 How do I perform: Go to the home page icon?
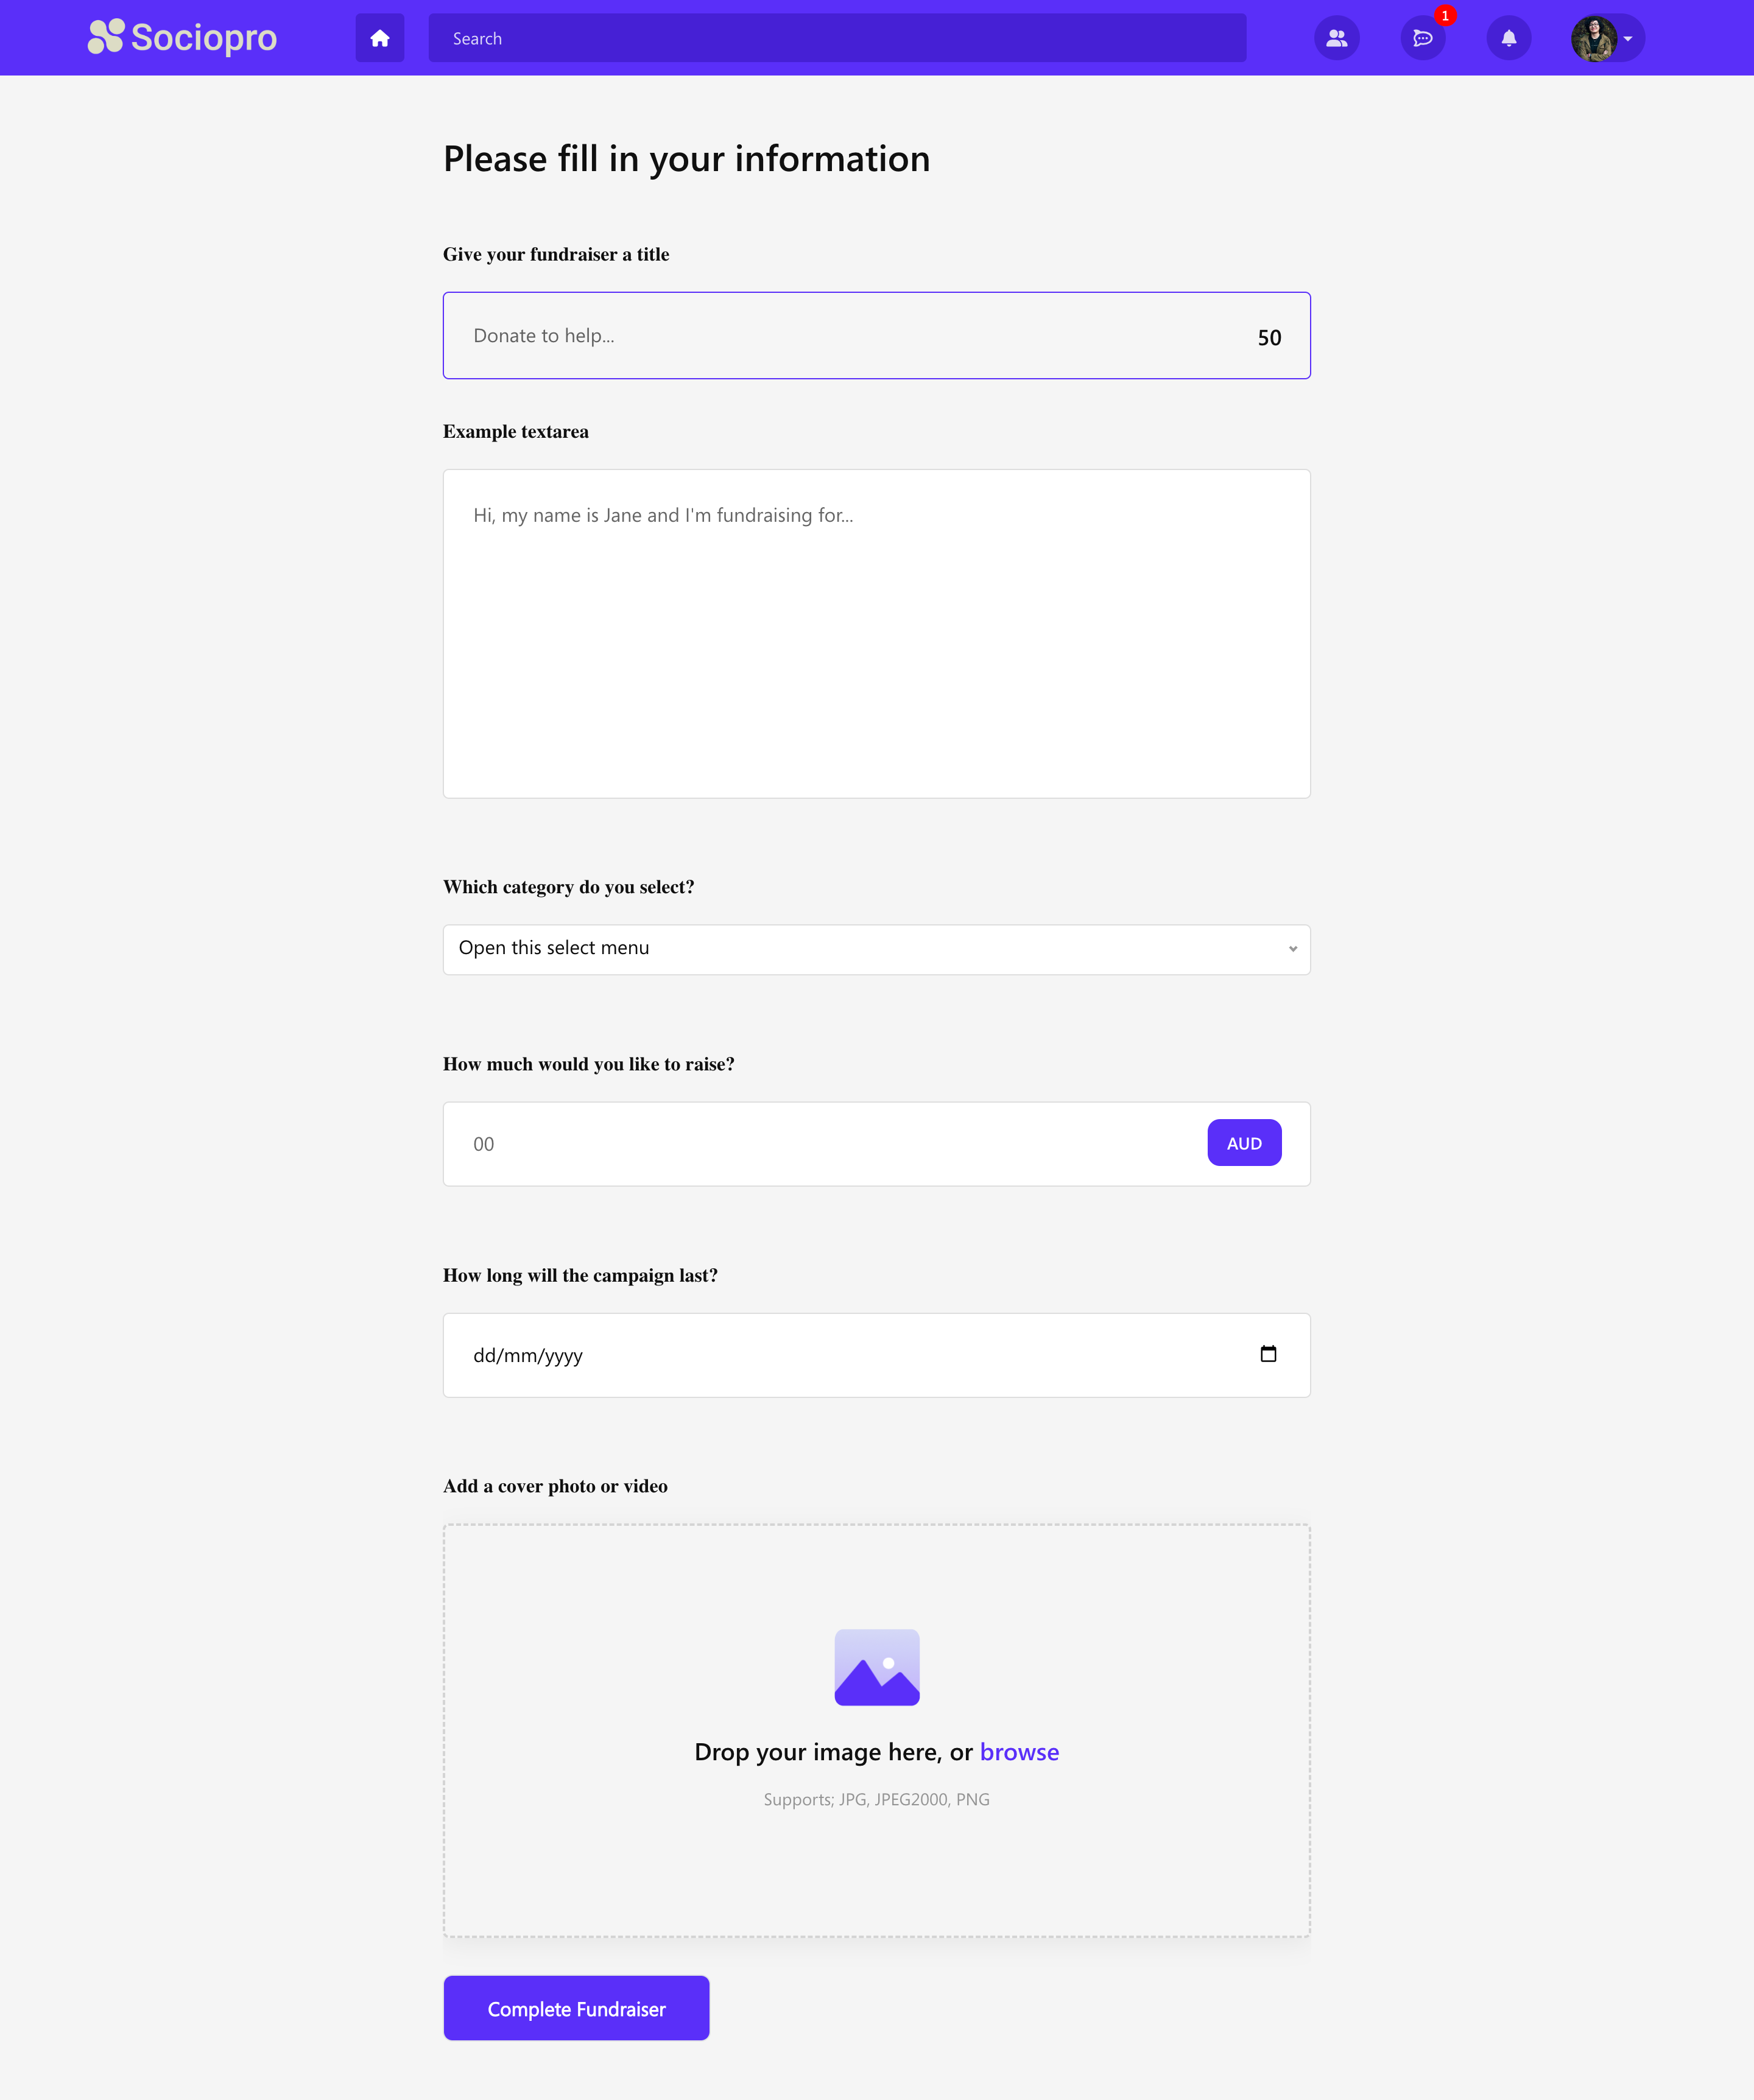[380, 38]
